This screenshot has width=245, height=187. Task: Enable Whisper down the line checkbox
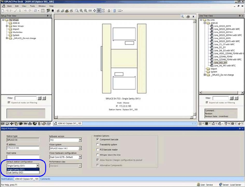pyautogui.click(x=97, y=155)
